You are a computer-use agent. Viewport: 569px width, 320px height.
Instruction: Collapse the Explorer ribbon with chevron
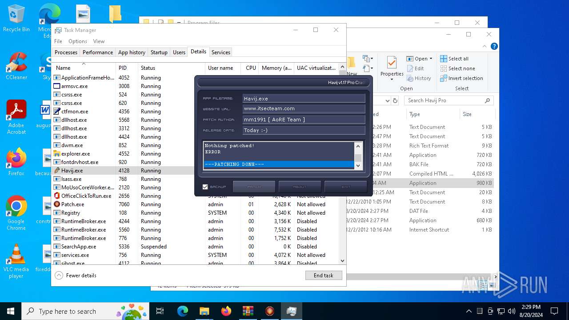point(485,46)
